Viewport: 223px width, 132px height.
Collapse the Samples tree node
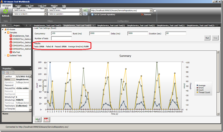[5, 32]
